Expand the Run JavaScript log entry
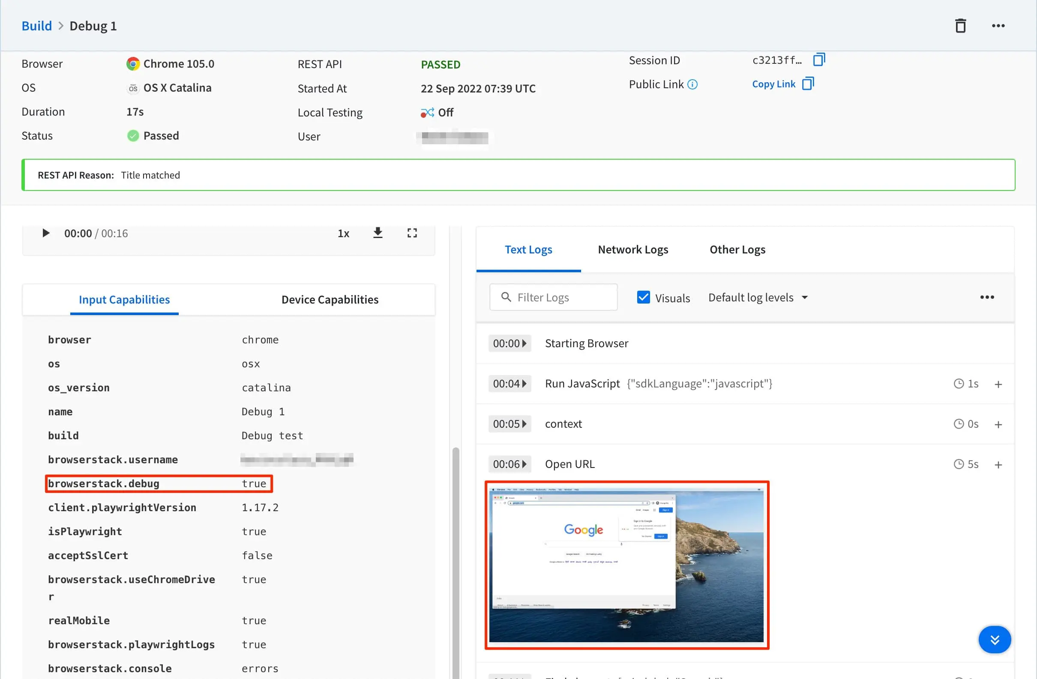The width and height of the screenshot is (1037, 679). (998, 384)
